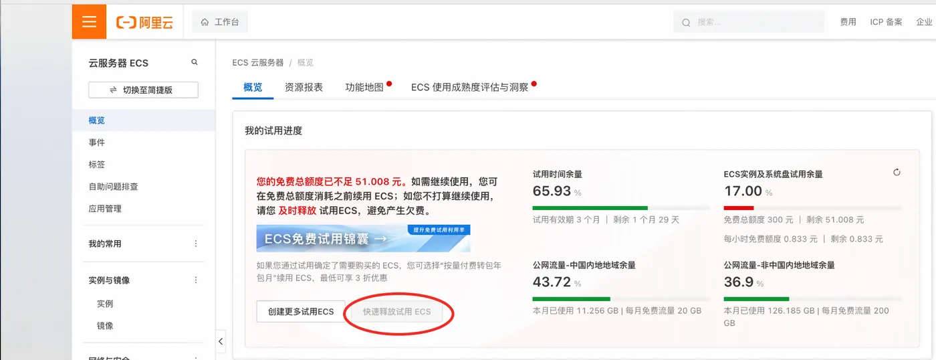Viewport: 936px width, 360px height.
Task: Open the orange hamburger menu
Action: (89, 21)
